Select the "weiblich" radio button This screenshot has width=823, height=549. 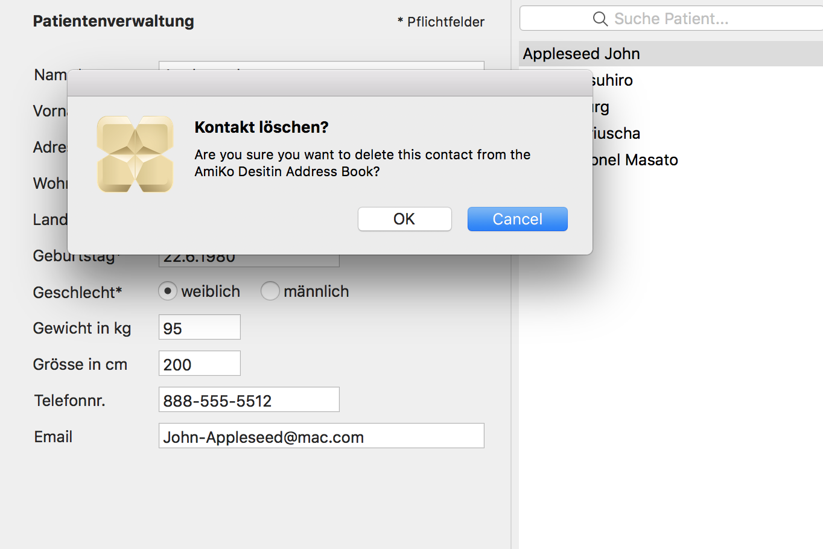coord(168,291)
